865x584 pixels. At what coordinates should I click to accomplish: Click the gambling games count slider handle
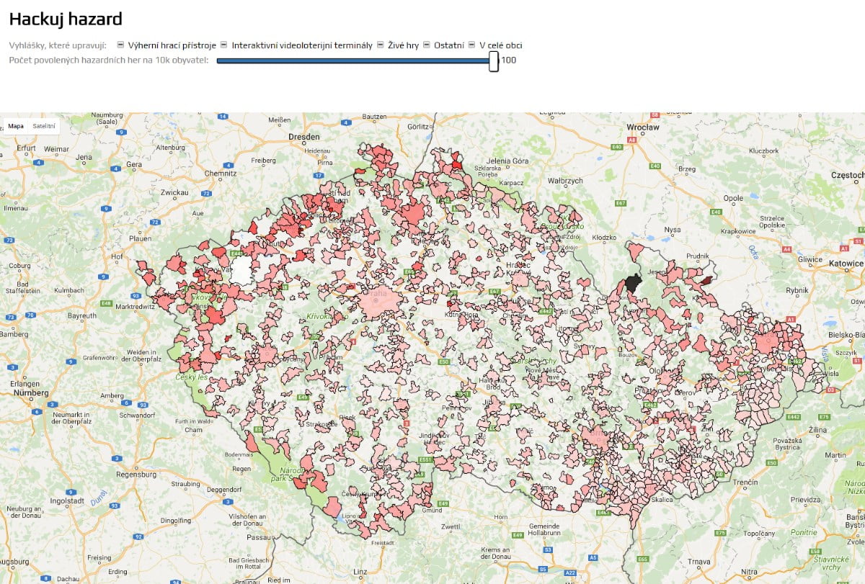coord(494,60)
